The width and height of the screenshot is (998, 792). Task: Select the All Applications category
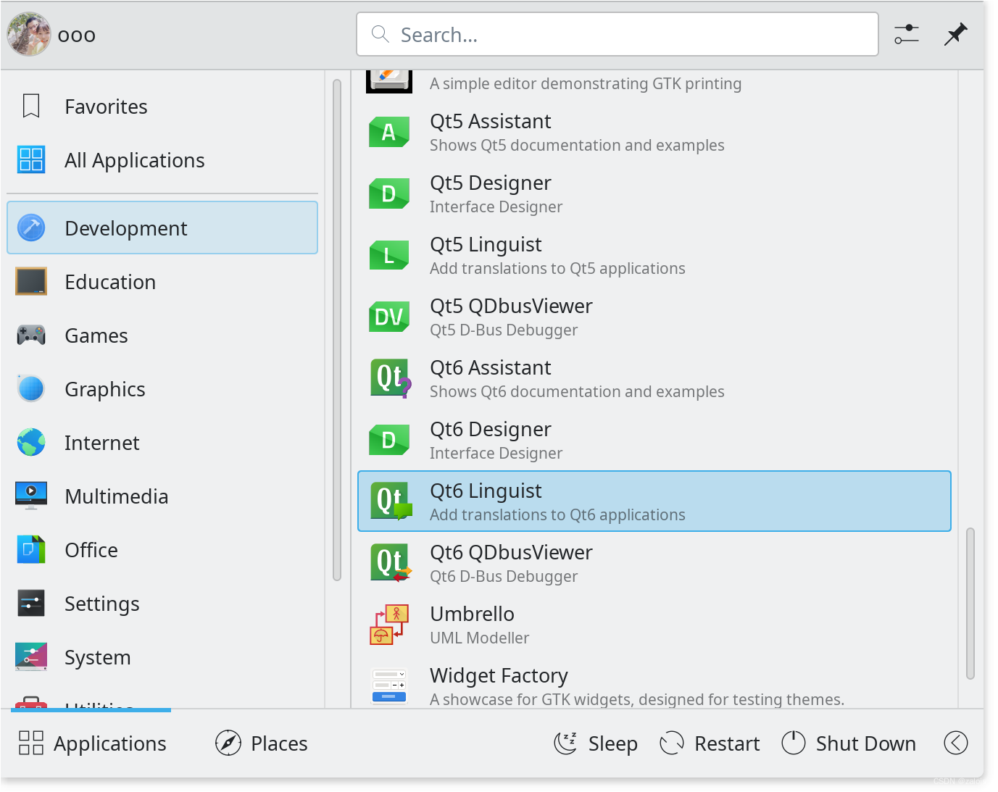[162, 160]
